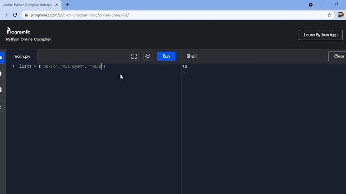
Task: Click the shell prompt line
Action: tap(184, 73)
